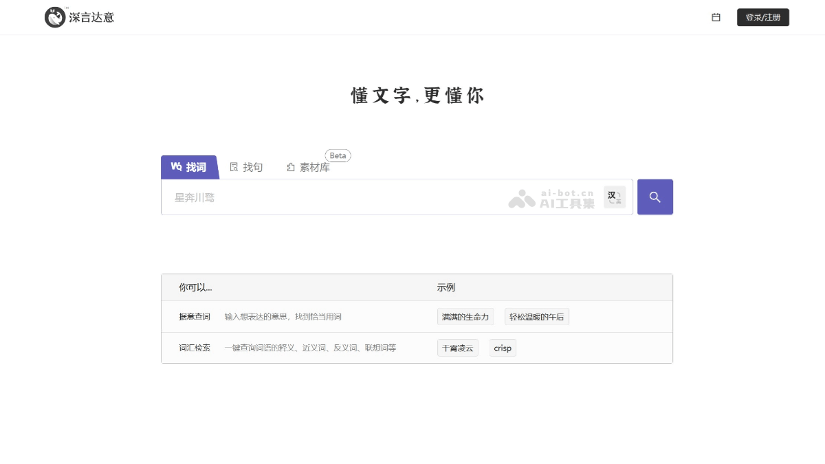Click the 登录/注册 button
Image resolution: width=825 pixels, height=464 pixels.
click(x=763, y=17)
